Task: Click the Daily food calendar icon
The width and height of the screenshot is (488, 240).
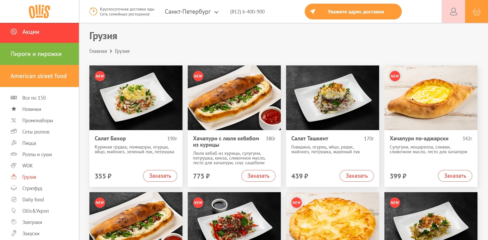Action: pyautogui.click(x=14, y=199)
